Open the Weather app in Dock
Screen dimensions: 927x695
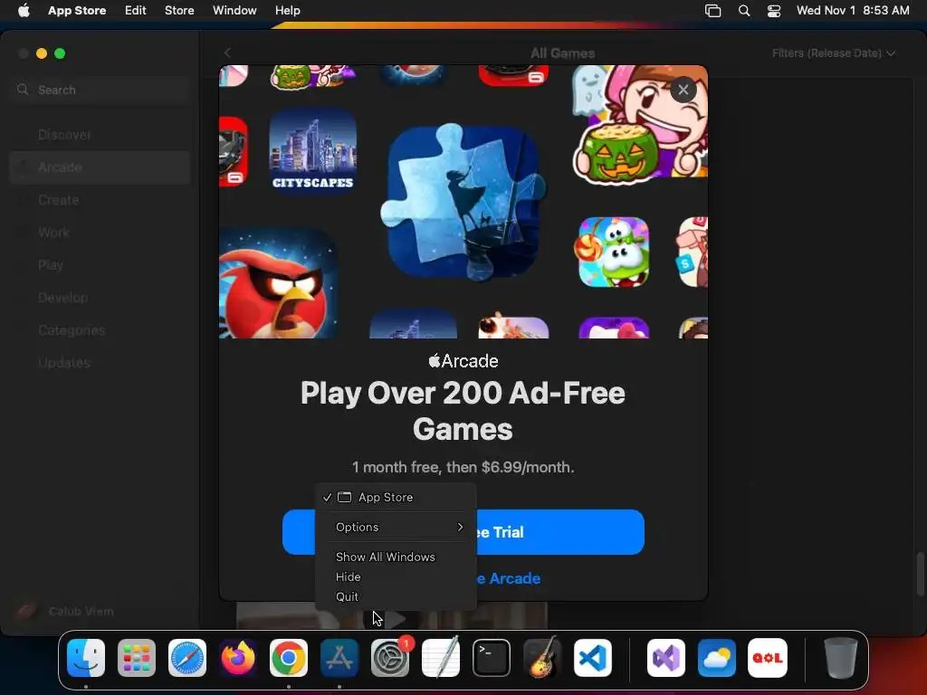[717, 658]
